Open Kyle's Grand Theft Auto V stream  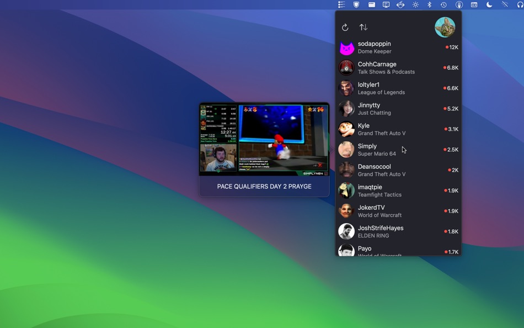[x=386, y=129]
